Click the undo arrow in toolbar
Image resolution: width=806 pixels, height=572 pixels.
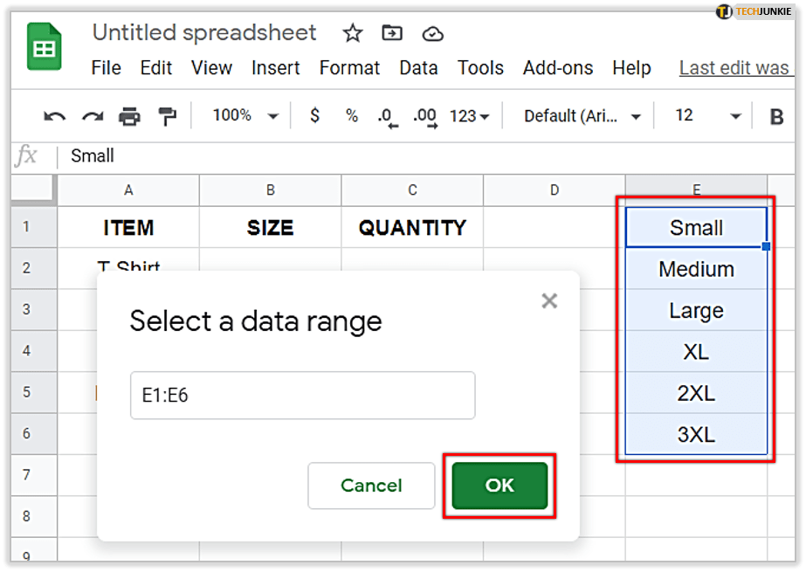tap(54, 116)
